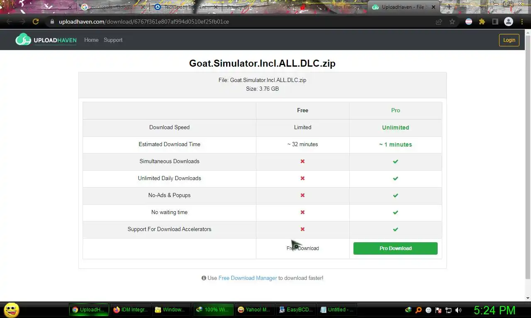Click the smiley Start button
The width and height of the screenshot is (531, 318).
point(12,310)
